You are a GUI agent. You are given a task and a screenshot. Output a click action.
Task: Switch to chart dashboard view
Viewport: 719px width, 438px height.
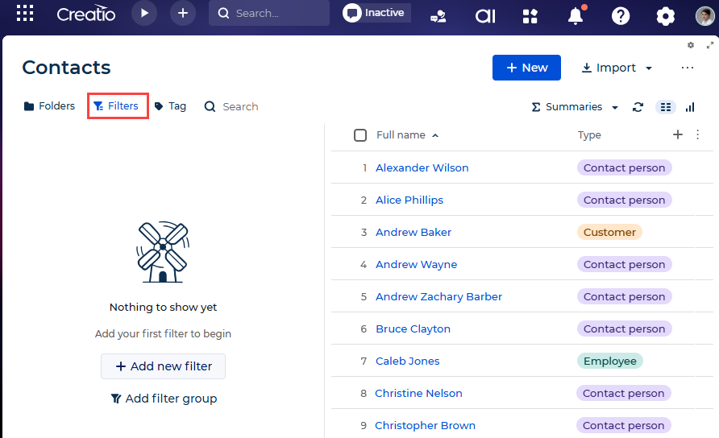click(x=690, y=107)
